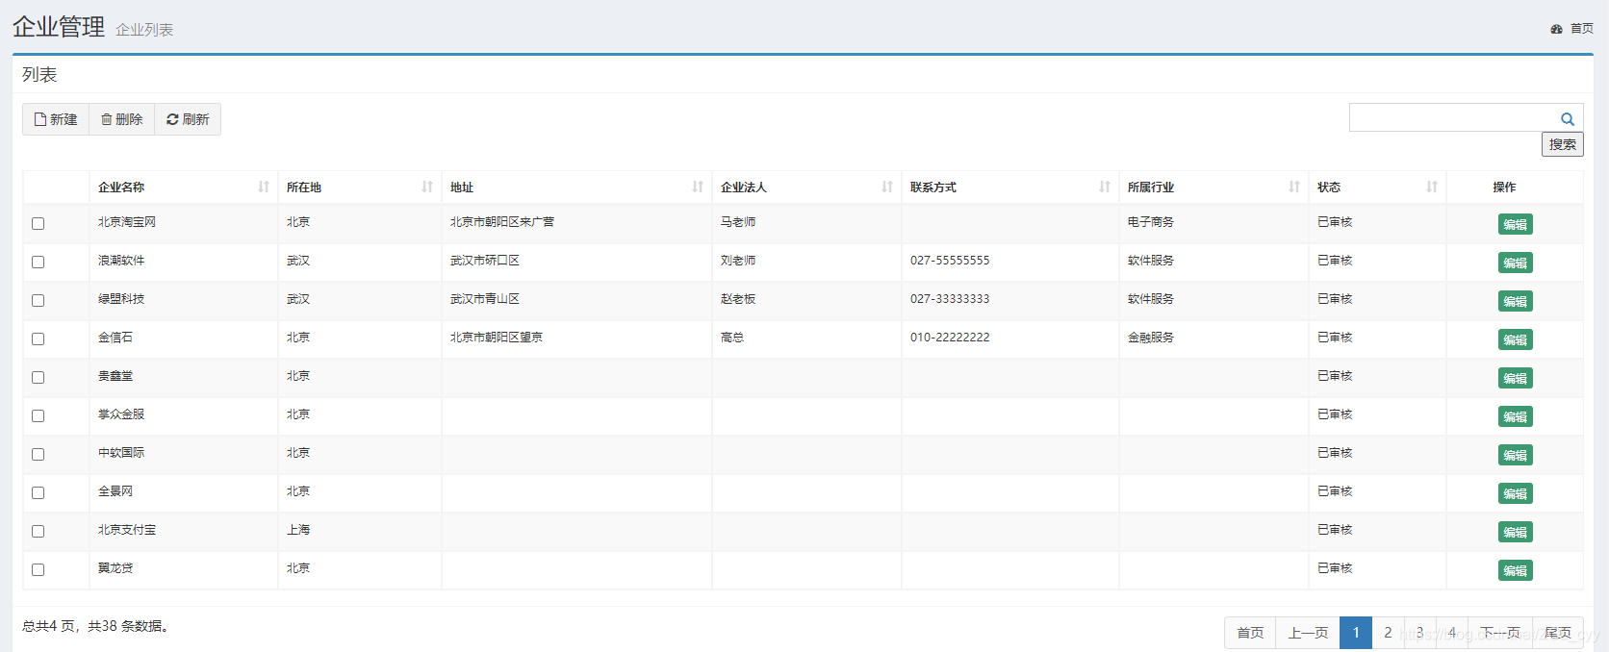Image resolution: width=1609 pixels, height=652 pixels.
Task: Select page 1 in pagination
Action: pyautogui.click(x=1356, y=633)
